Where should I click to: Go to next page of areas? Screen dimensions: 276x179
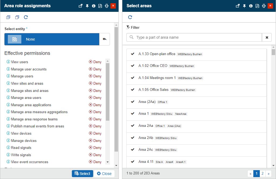[x=268, y=174]
